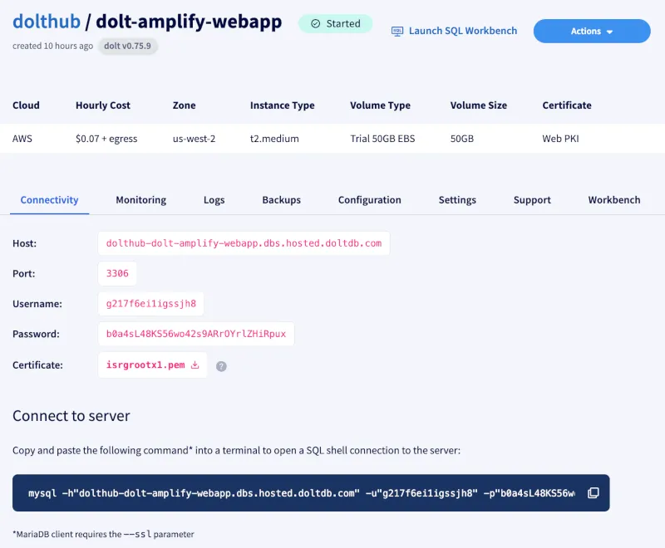
Task: Open the Settings tab
Action: 456,199
